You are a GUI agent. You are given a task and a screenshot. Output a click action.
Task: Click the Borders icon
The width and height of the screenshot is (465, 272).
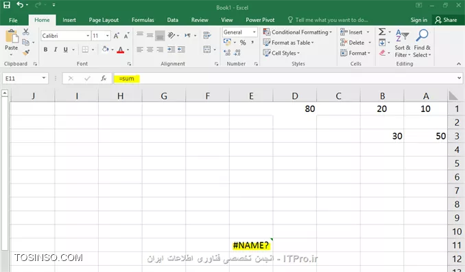coord(85,49)
